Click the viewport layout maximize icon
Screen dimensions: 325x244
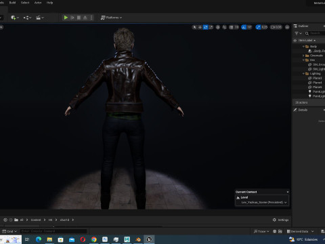coord(287,27)
